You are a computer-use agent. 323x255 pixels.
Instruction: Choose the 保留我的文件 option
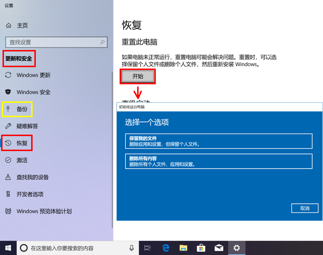pos(218,141)
